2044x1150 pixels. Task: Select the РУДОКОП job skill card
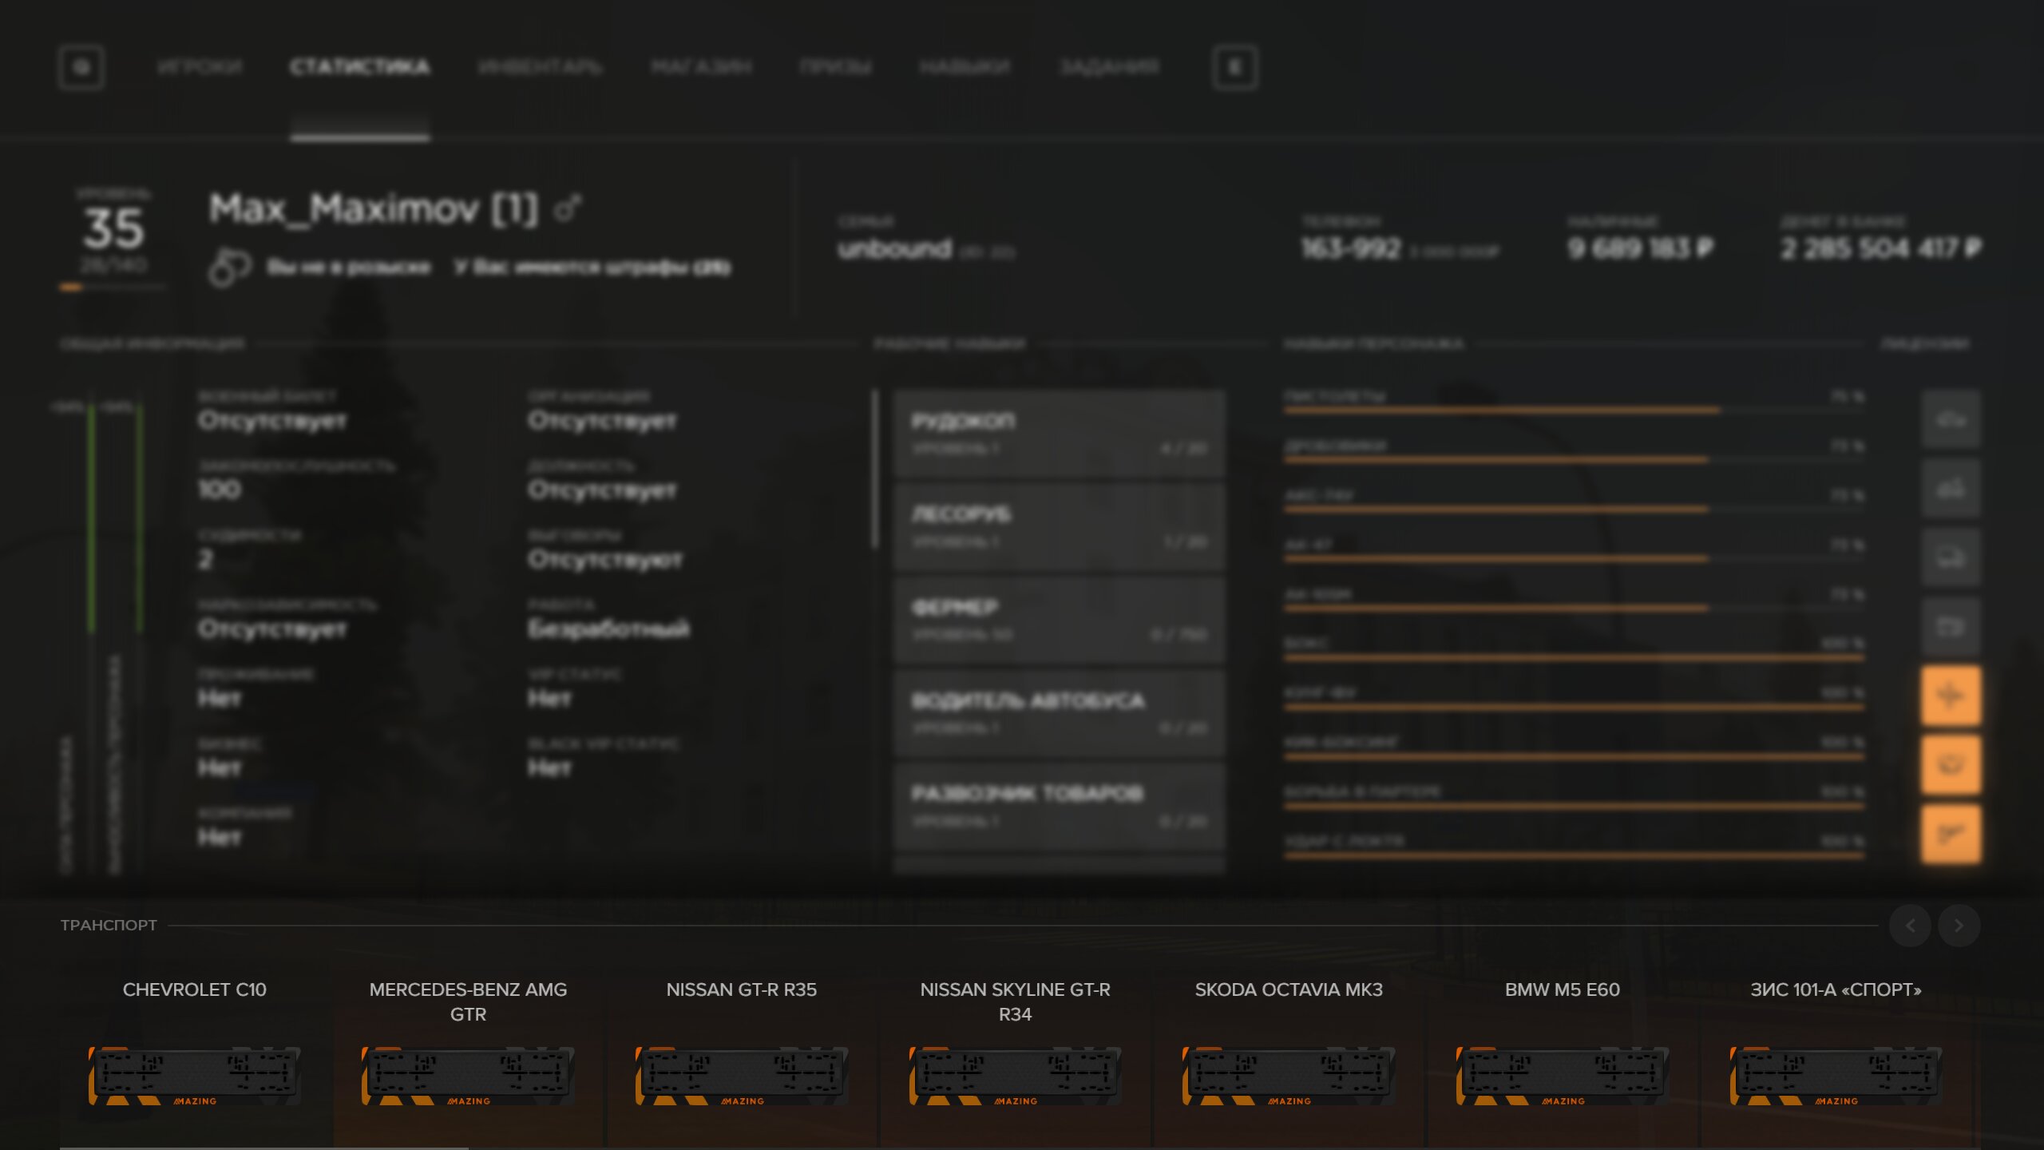(1060, 434)
